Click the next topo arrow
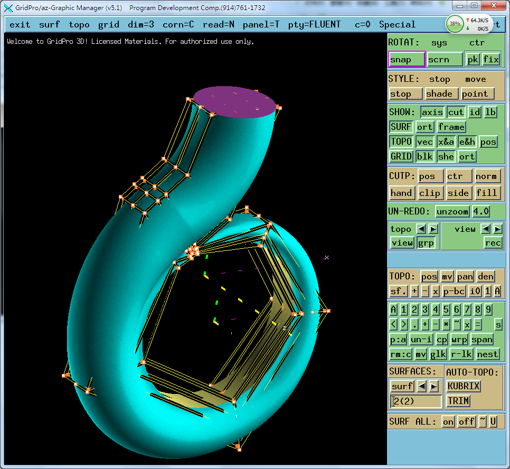The image size is (510, 469). (x=433, y=229)
